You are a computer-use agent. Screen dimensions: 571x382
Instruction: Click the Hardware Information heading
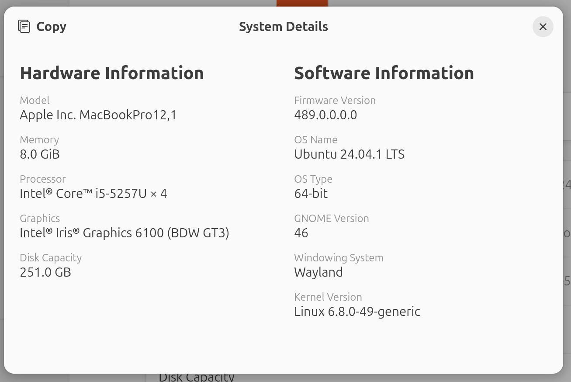112,73
